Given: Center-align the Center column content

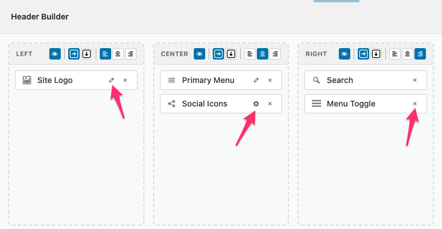Looking at the screenshot, I should pyautogui.click(x=263, y=54).
